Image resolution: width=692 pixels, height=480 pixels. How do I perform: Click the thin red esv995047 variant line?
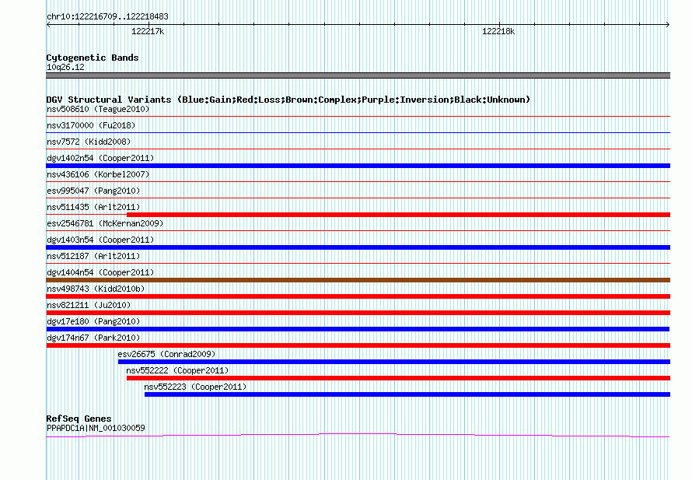pos(358,198)
